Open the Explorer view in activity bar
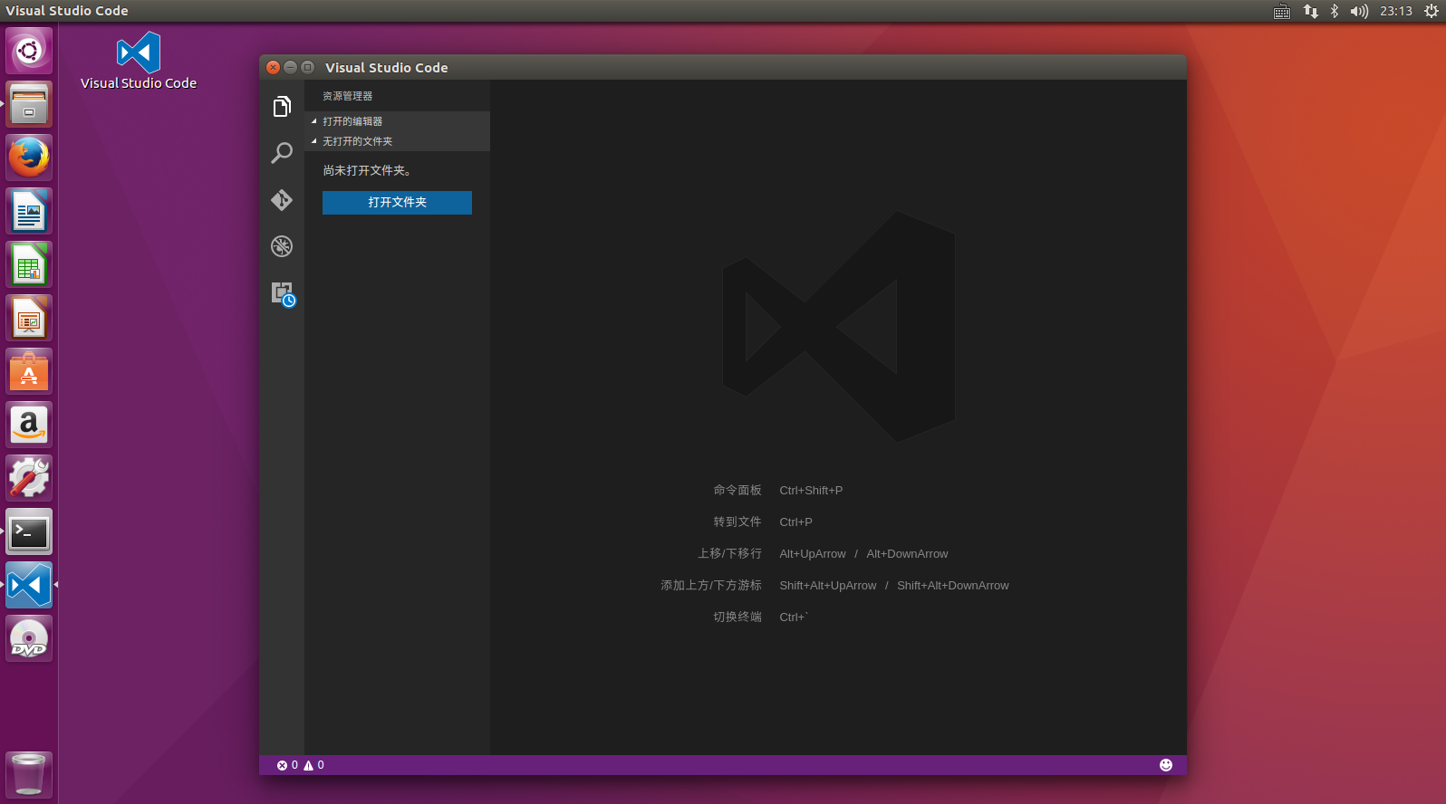Image resolution: width=1446 pixels, height=804 pixels. [x=282, y=107]
